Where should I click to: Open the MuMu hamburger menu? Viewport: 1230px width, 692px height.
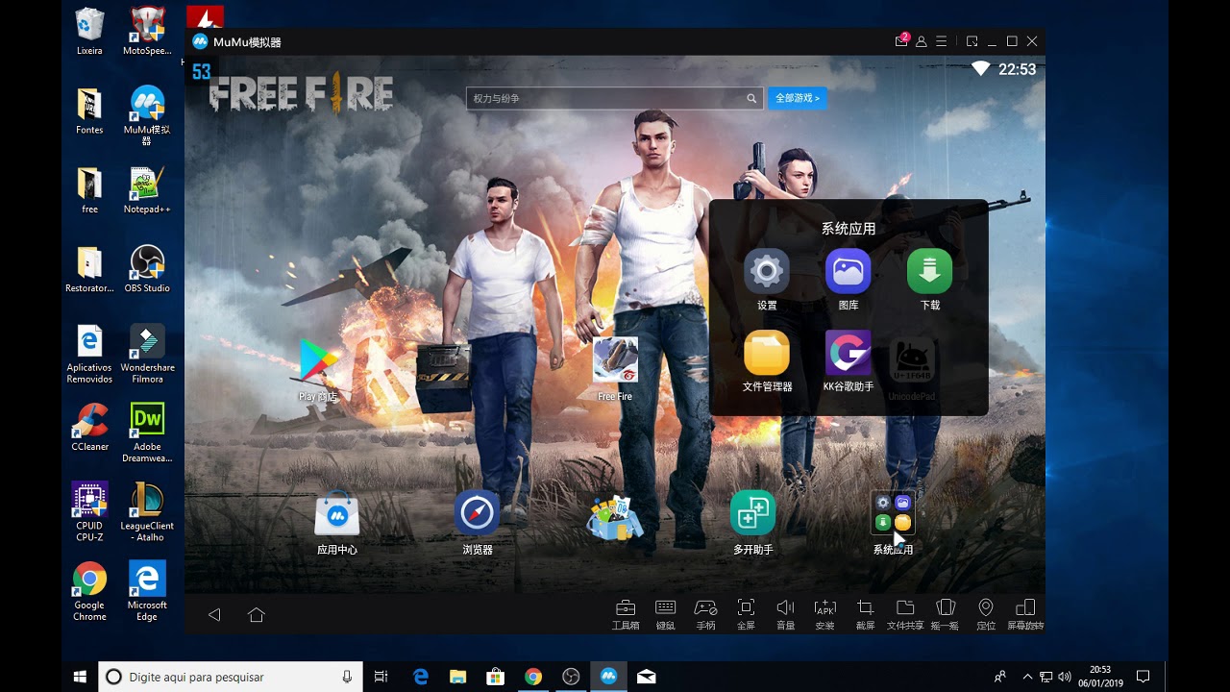click(x=942, y=41)
